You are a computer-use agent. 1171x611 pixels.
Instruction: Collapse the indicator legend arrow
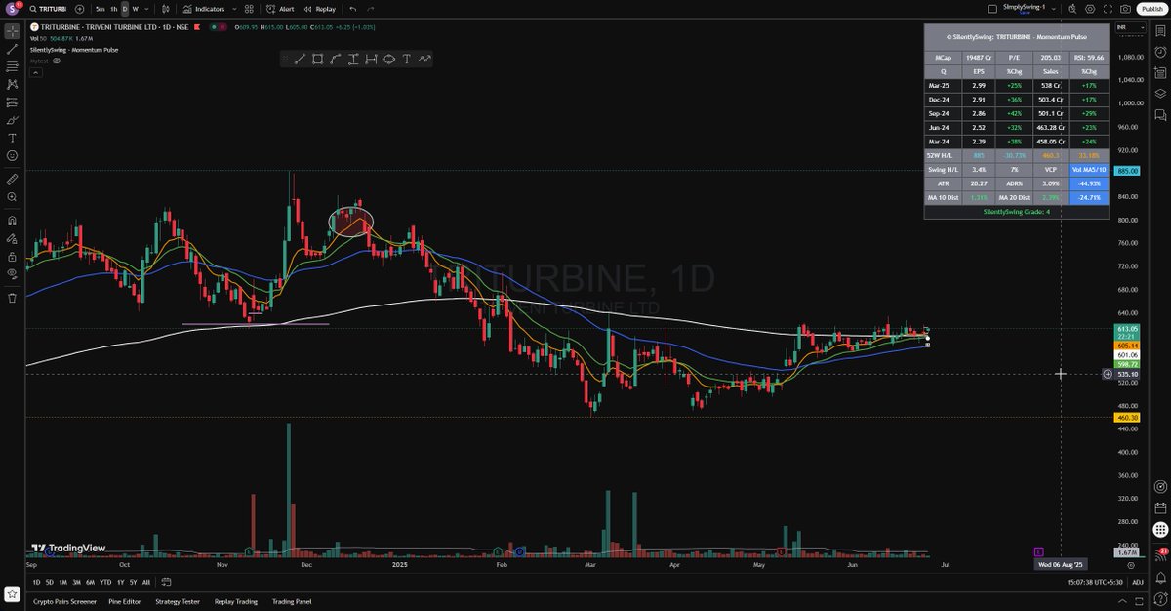(x=36, y=72)
